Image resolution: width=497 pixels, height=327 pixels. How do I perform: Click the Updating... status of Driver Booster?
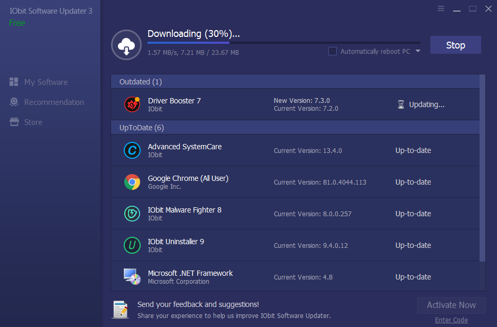(x=427, y=104)
